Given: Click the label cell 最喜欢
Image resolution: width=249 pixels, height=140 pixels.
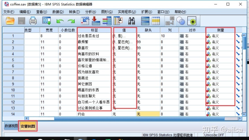Looking at the screenshot, I should click(x=94, y=48).
